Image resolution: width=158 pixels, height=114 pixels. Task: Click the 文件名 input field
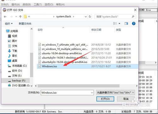pos(67,92)
